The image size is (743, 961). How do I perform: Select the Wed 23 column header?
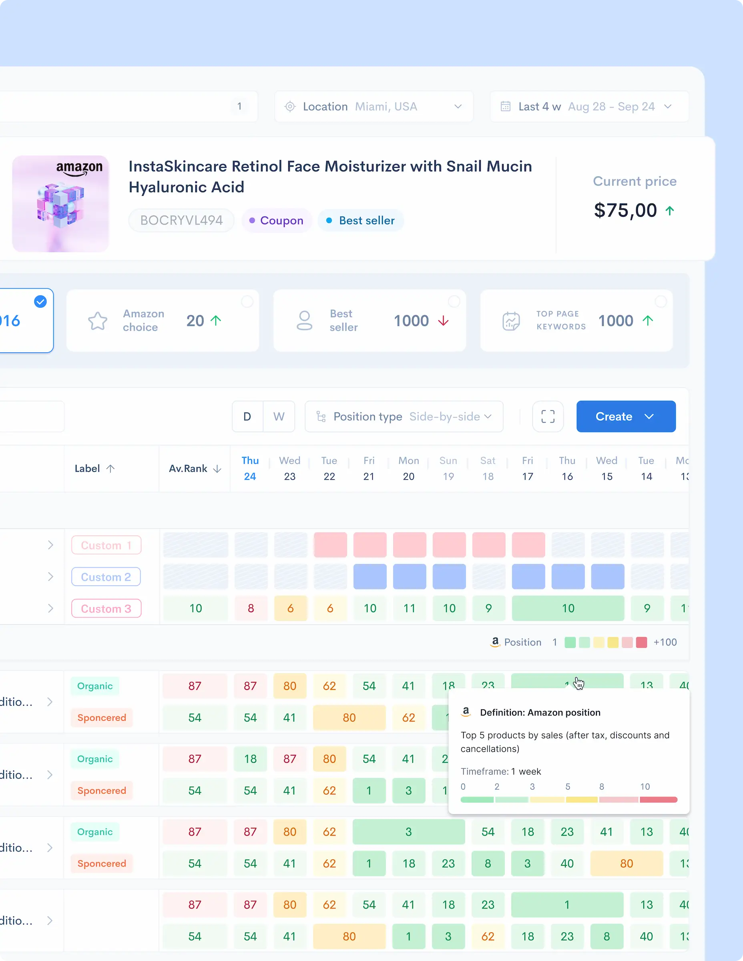point(289,468)
